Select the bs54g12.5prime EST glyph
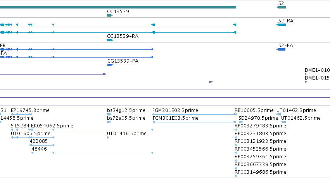The image size is (330, 178). pos(109,114)
